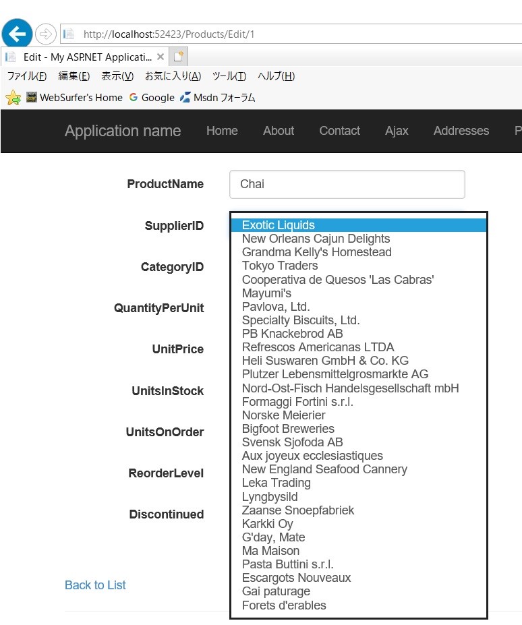The image size is (522, 625).
Task: Follow the Back to List link
Action: (x=95, y=585)
